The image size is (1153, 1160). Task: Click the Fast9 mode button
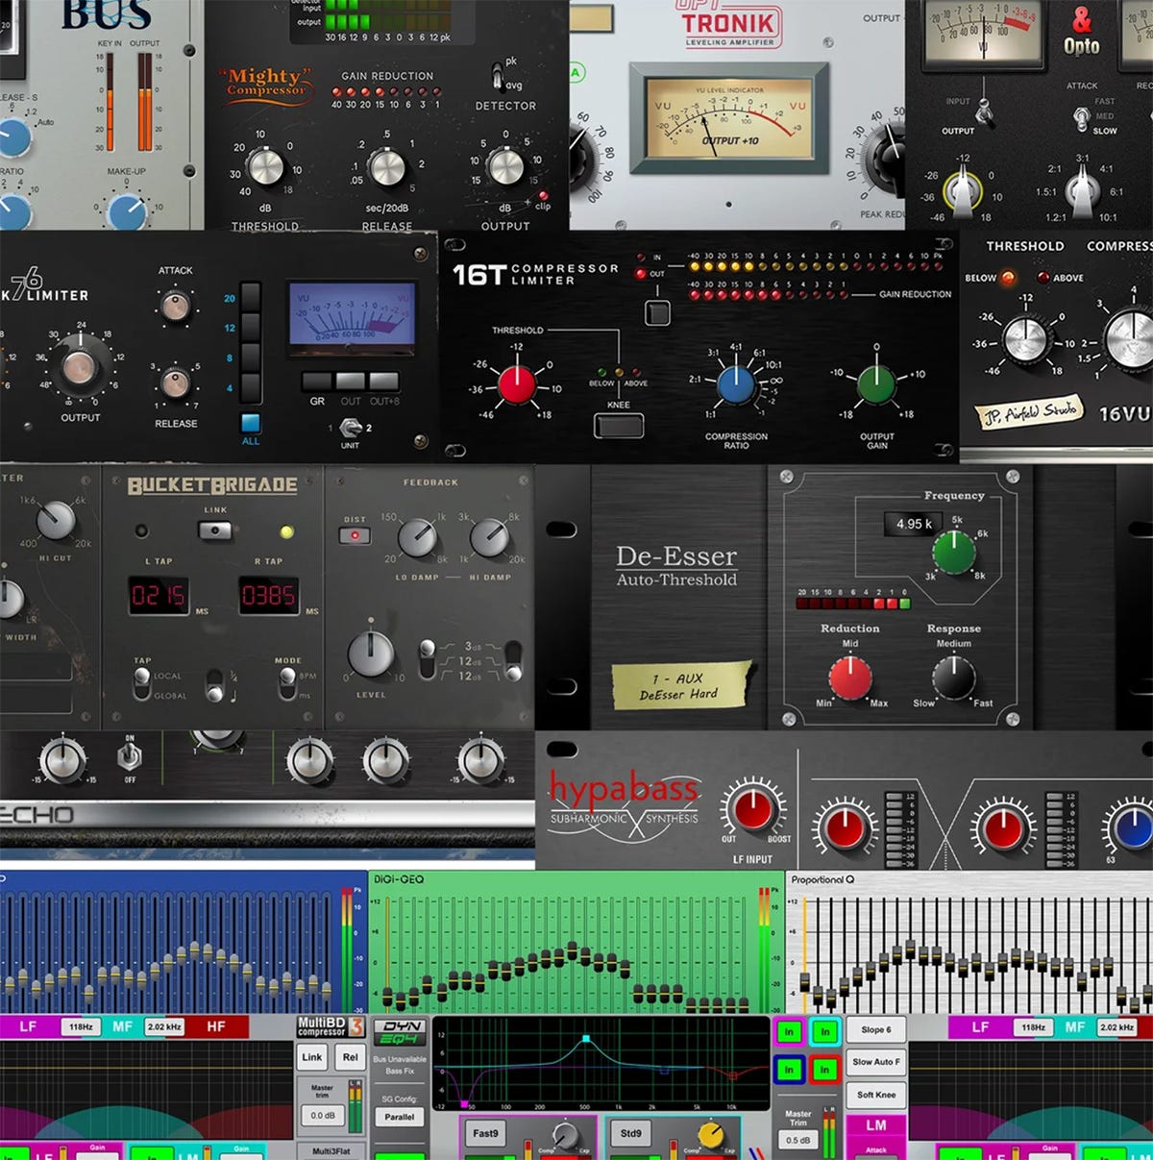[x=485, y=1134]
